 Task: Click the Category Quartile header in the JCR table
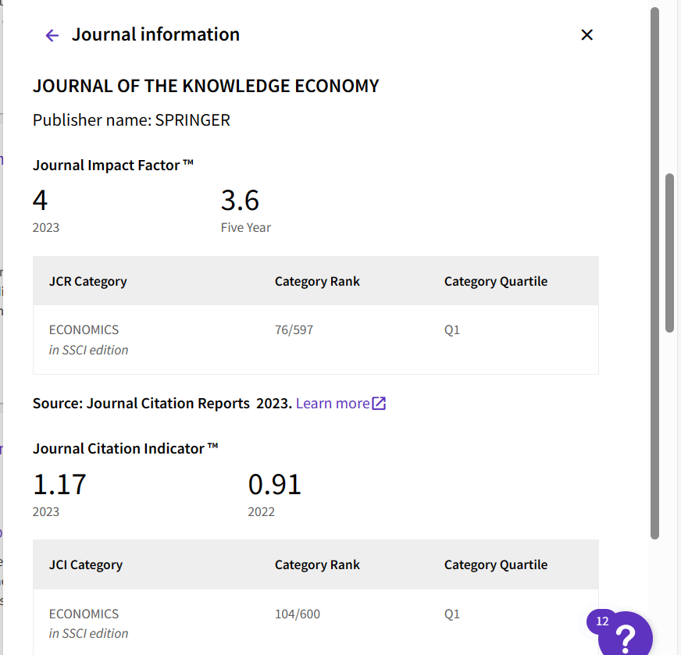coord(495,281)
